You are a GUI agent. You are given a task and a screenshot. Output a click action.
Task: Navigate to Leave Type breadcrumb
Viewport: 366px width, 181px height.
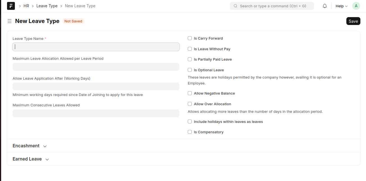[x=47, y=6]
